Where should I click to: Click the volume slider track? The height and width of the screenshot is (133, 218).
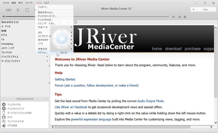click(20, 17)
